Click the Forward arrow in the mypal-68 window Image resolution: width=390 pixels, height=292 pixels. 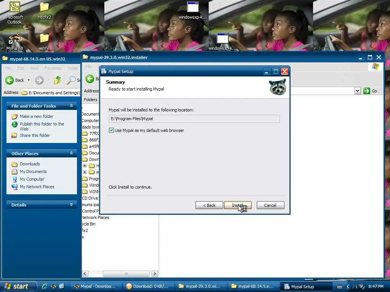pos(39,80)
